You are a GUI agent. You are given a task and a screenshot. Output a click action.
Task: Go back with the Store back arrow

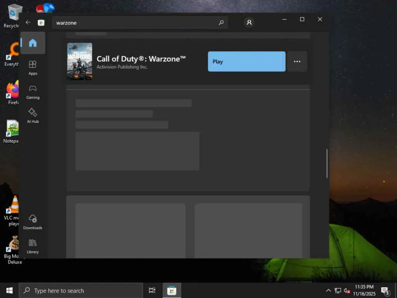coord(28,23)
